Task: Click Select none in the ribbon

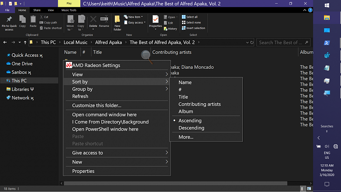Action: [x=191, y=22]
